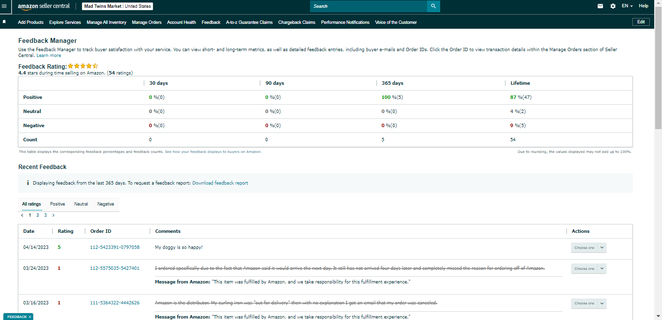Open action dropdown arrow for 03/16/2023 feedback
This screenshot has width=662, height=320.
(602, 303)
